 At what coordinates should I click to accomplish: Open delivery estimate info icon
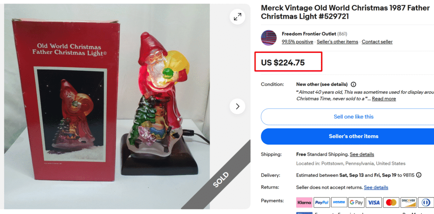pos(419,175)
